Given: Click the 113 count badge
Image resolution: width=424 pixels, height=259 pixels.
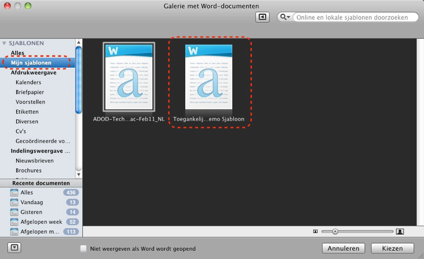Looking at the screenshot, I should (71, 231).
